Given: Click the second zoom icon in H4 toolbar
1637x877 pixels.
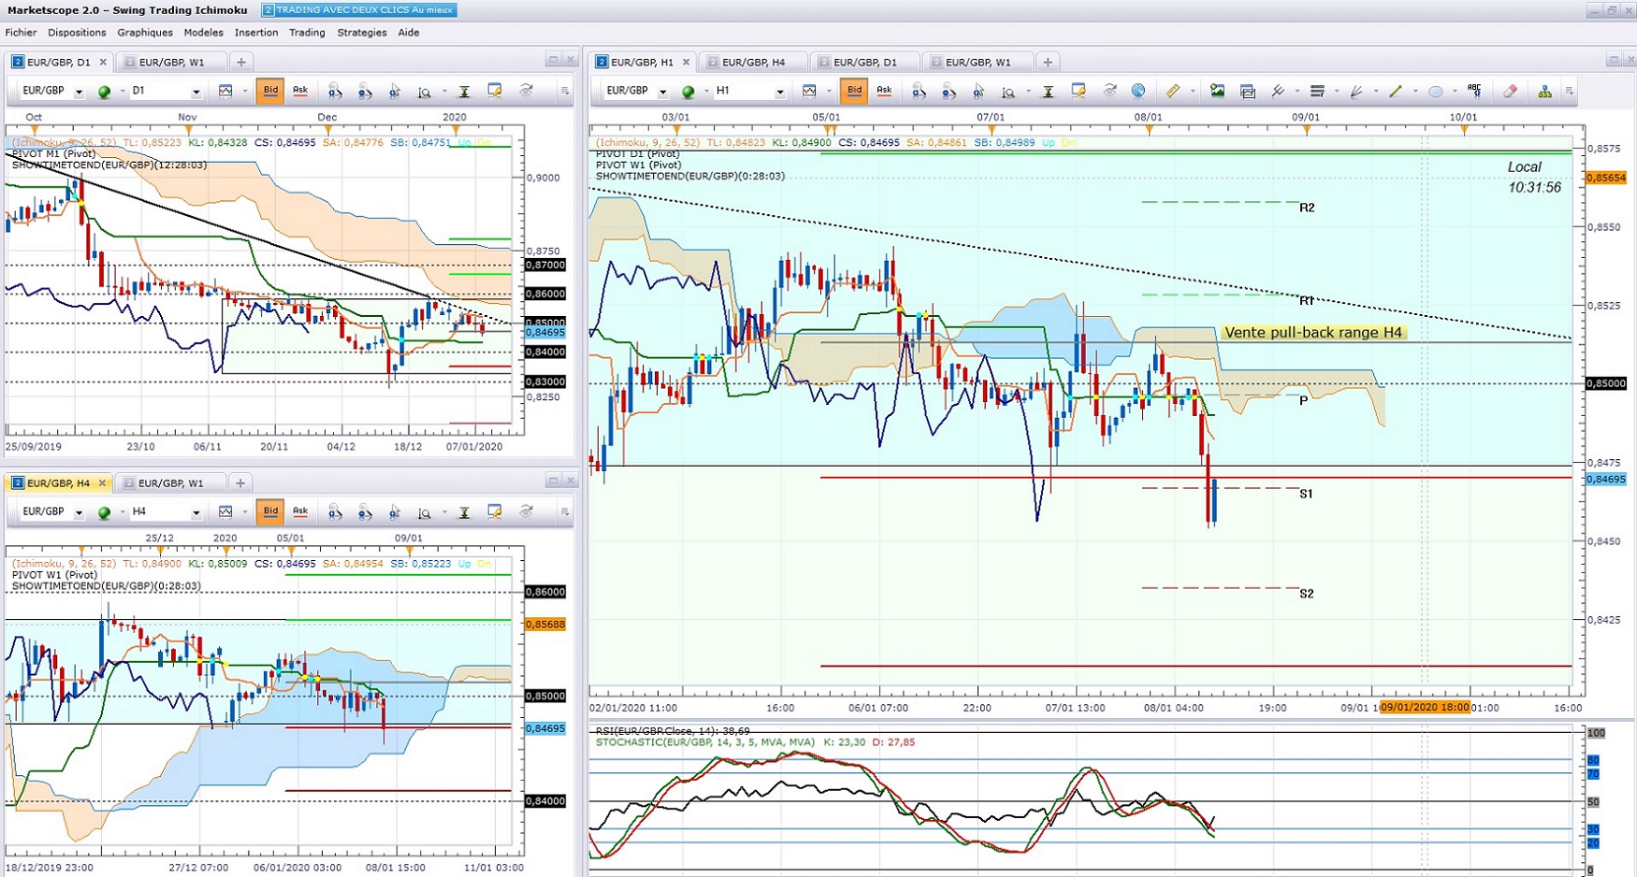Looking at the screenshot, I should coord(365,511).
